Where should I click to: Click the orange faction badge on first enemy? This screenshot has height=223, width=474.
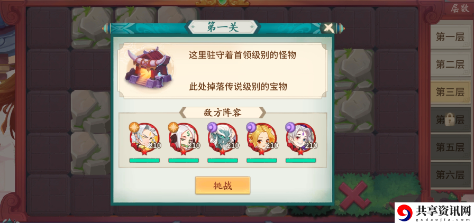pos(134,127)
